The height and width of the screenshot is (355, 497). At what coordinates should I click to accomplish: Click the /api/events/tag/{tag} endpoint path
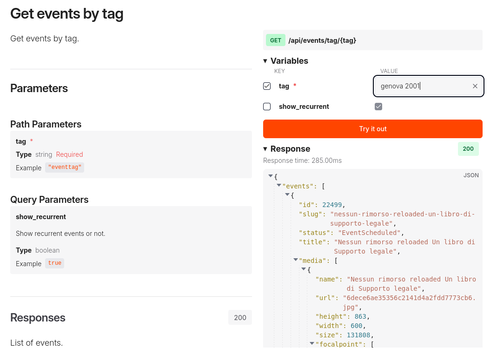click(x=322, y=40)
